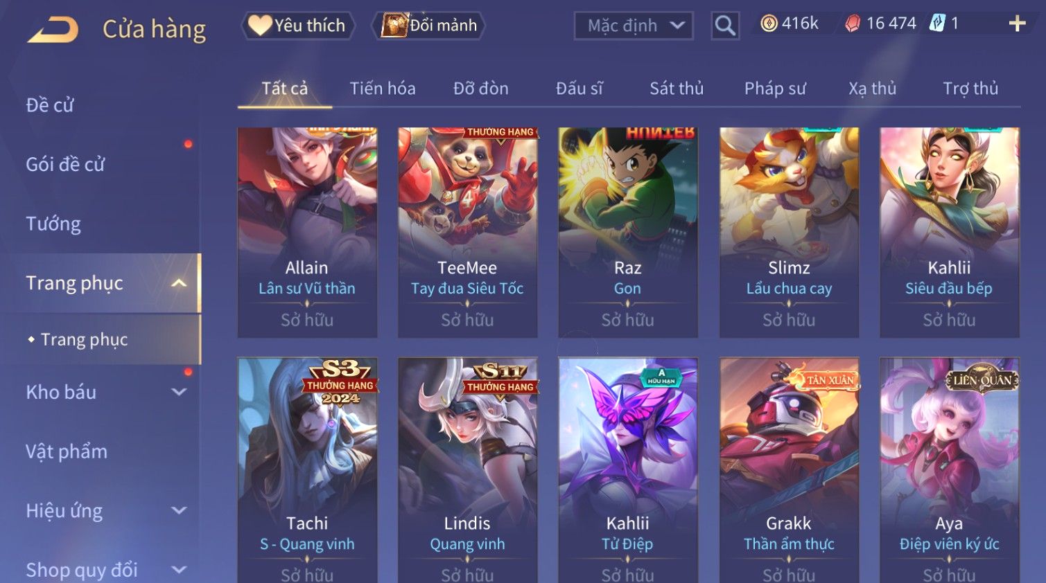This screenshot has width=1046, height=583.
Task: Expand the Hiệu ứng sidebar section
Action: coord(179,511)
